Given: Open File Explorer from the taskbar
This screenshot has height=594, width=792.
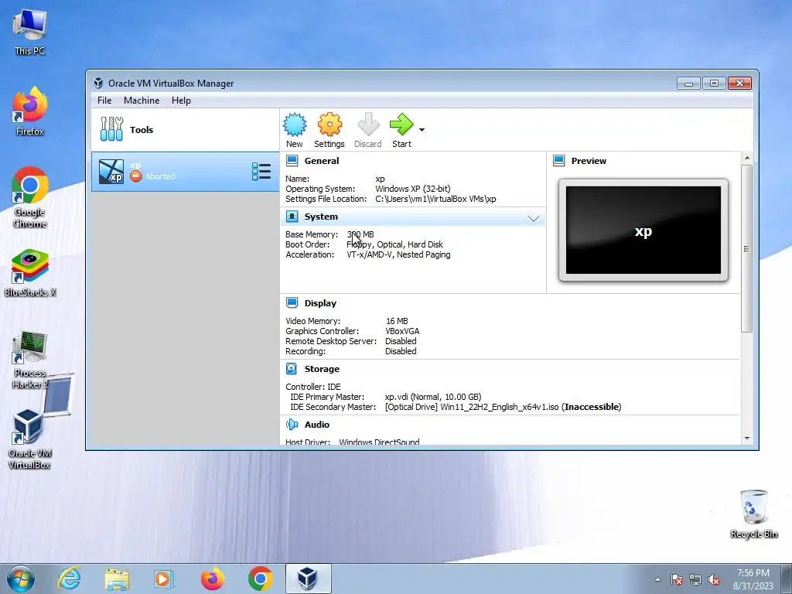Looking at the screenshot, I should coord(117,579).
